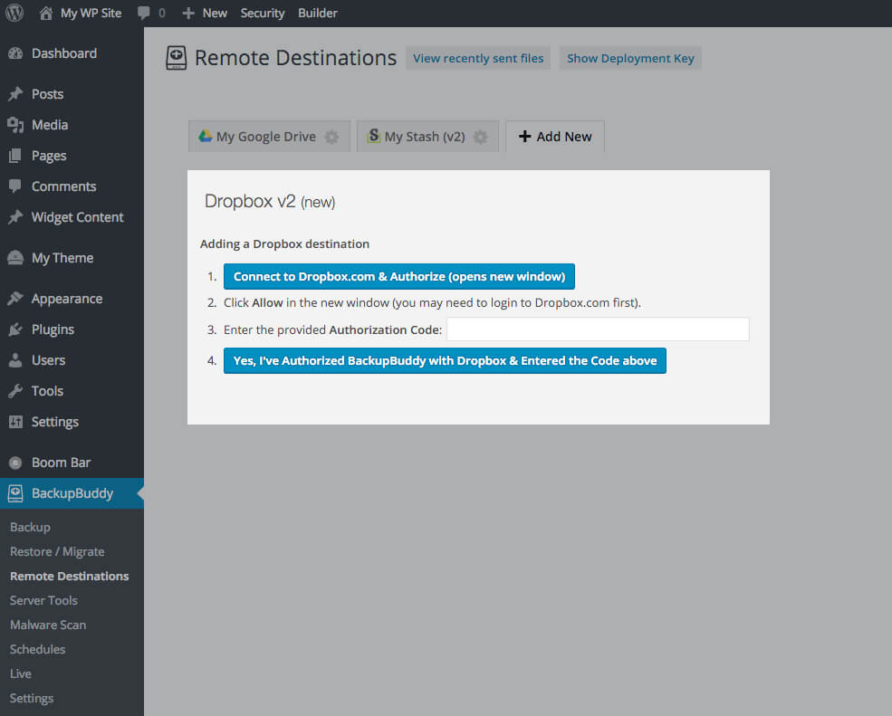Focus the Authorization Code input field
Screen dimensions: 892x716
(x=598, y=329)
